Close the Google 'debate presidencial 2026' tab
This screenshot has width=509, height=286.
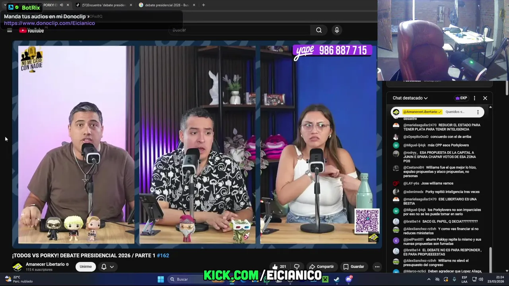click(x=194, y=5)
